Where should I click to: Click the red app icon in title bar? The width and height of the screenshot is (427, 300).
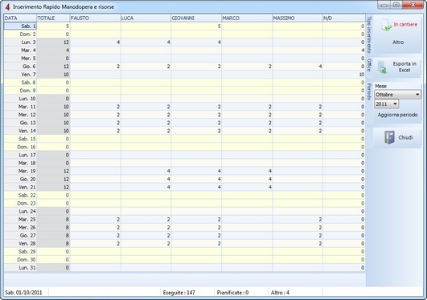pos(7,6)
